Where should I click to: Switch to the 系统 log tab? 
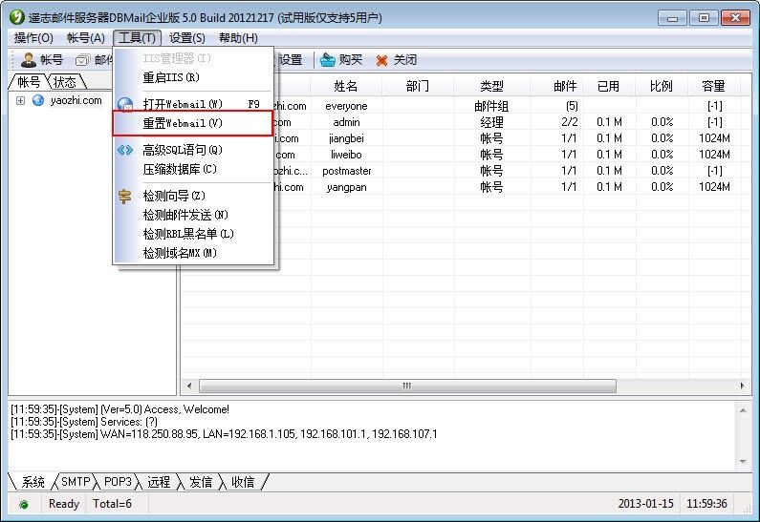click(33, 482)
